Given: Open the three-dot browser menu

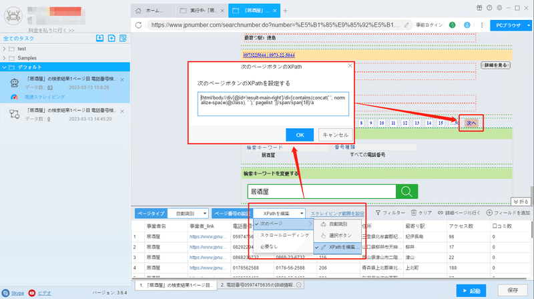Looking at the screenshot, I should 481,25.
